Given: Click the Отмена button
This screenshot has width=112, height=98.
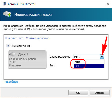Looking at the screenshot, I should point(100,93).
